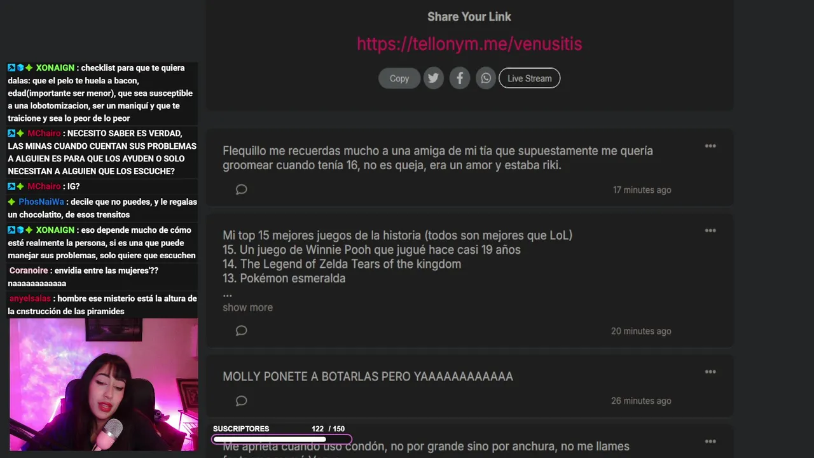Viewport: 814px width, 458px height.
Task: Share link on Twitter
Action: pyautogui.click(x=433, y=78)
